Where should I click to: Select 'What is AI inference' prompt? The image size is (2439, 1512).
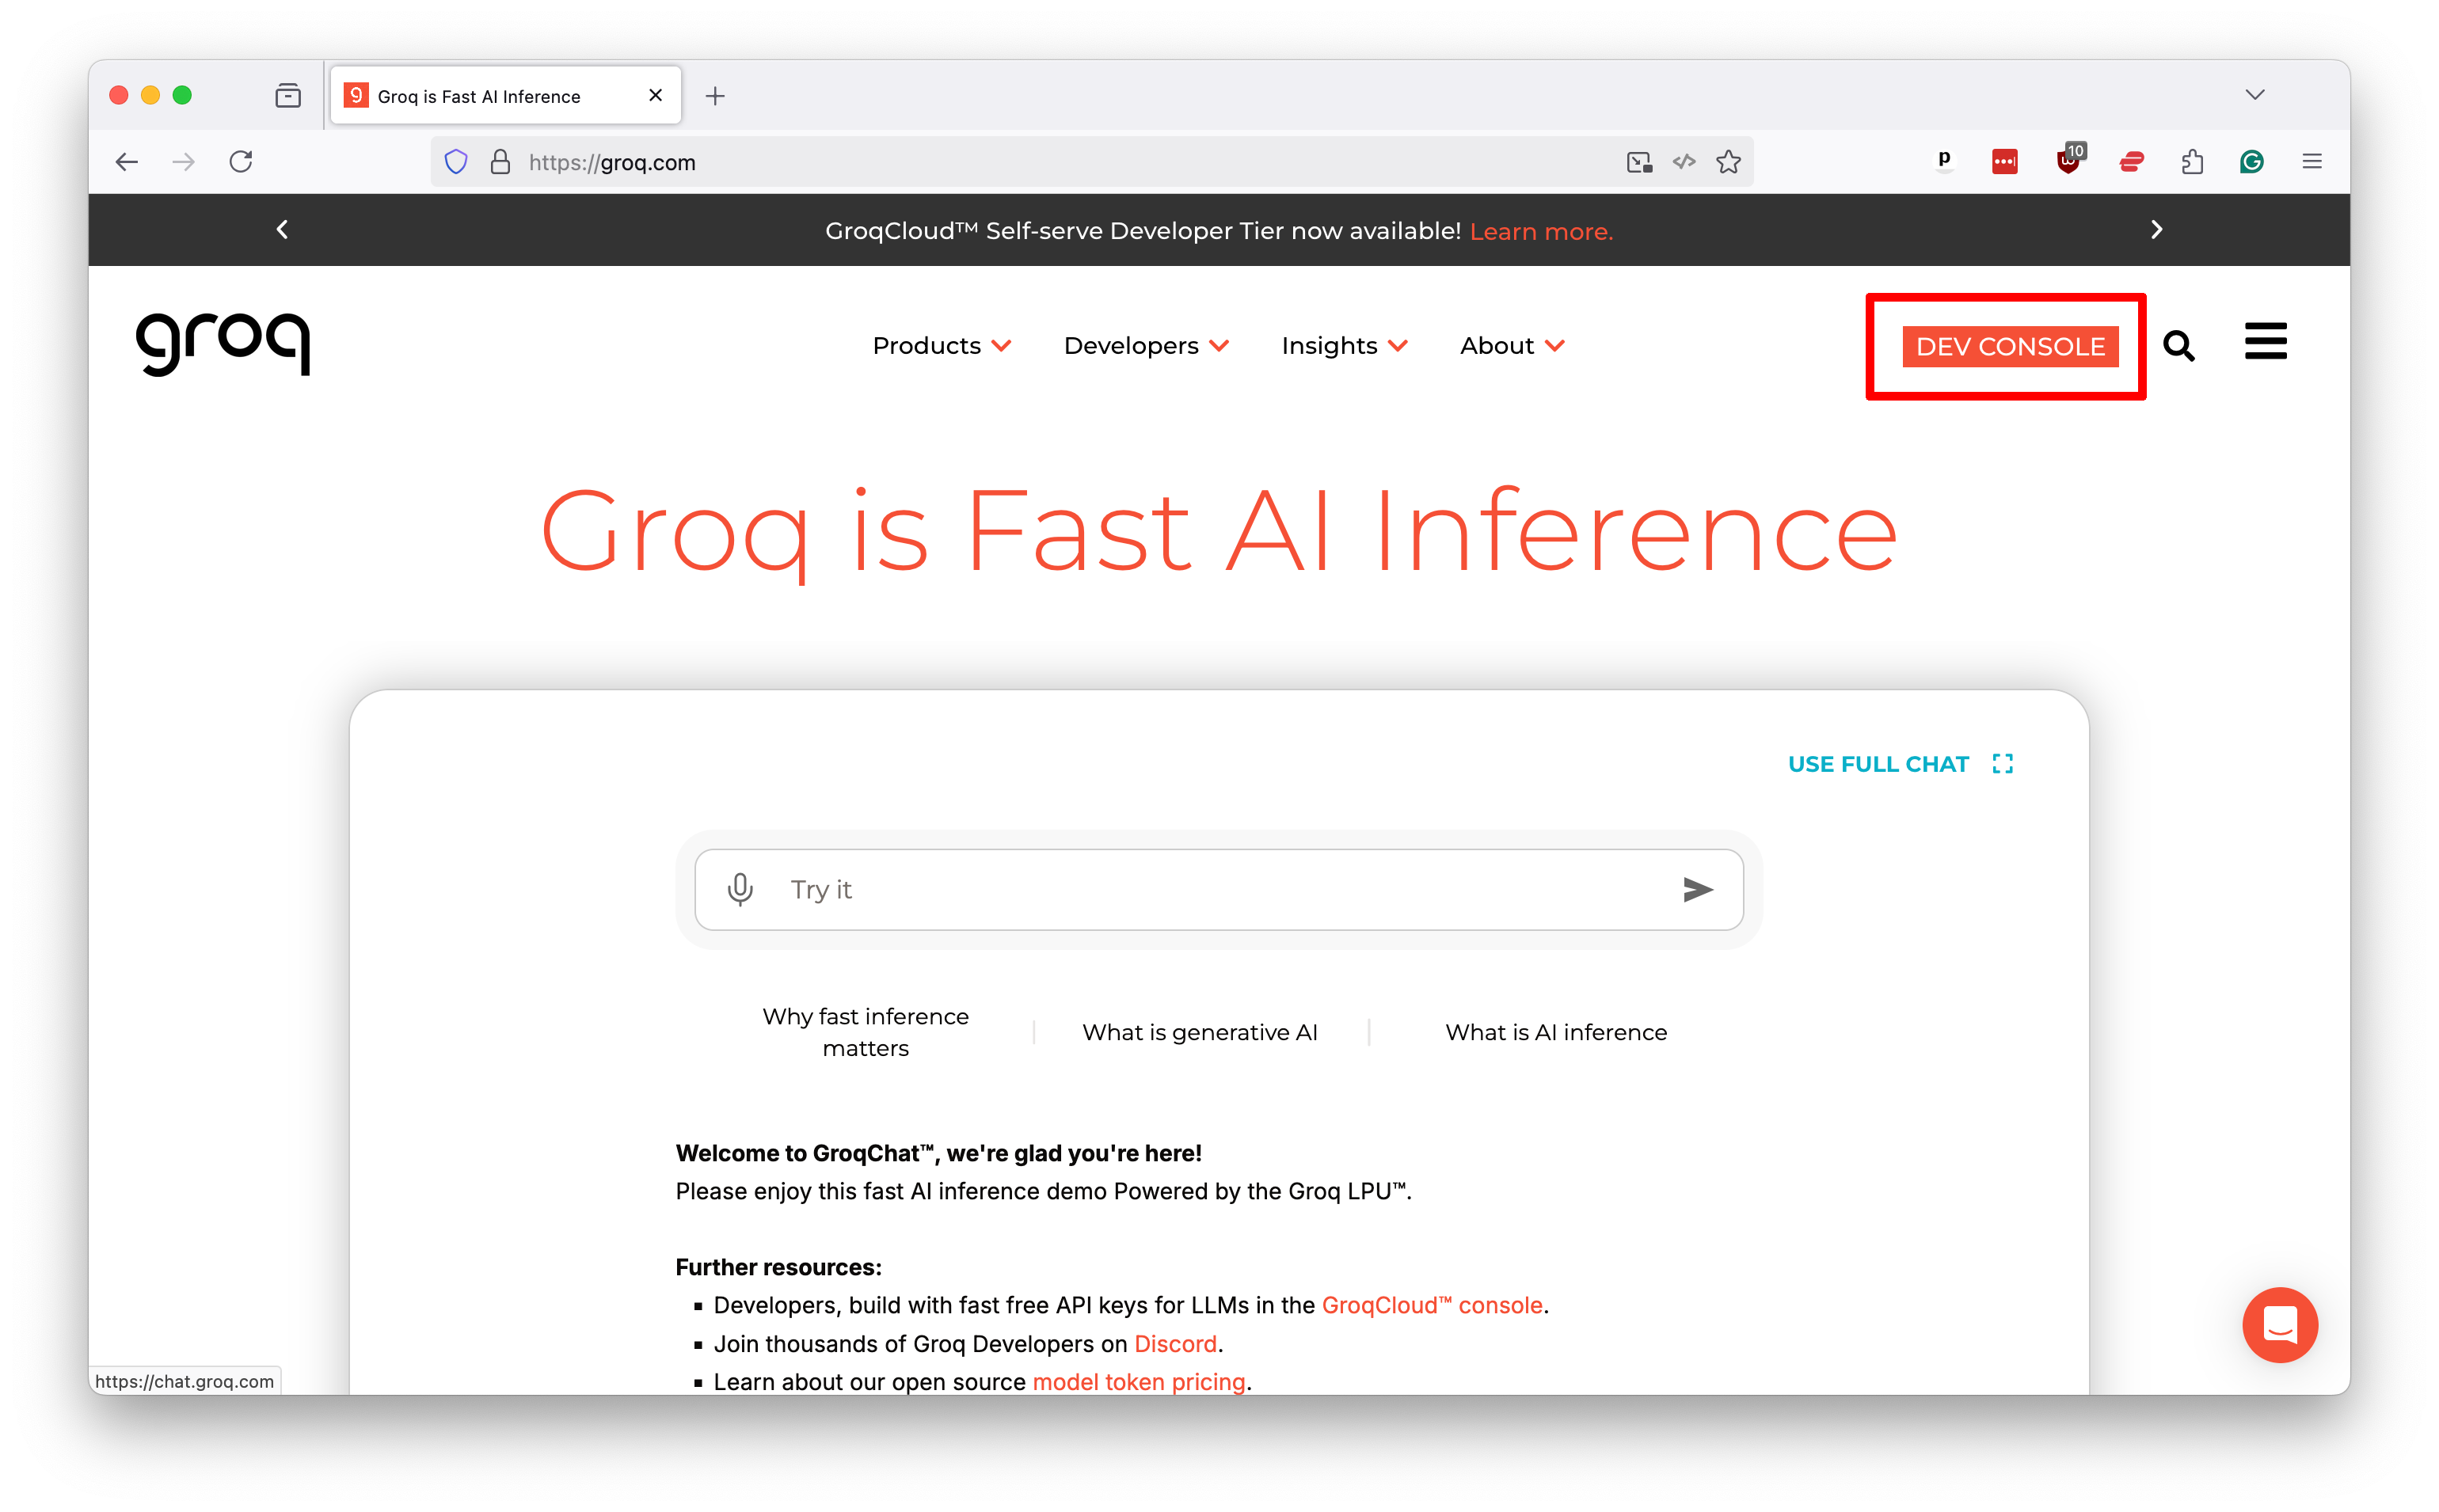(1555, 1032)
